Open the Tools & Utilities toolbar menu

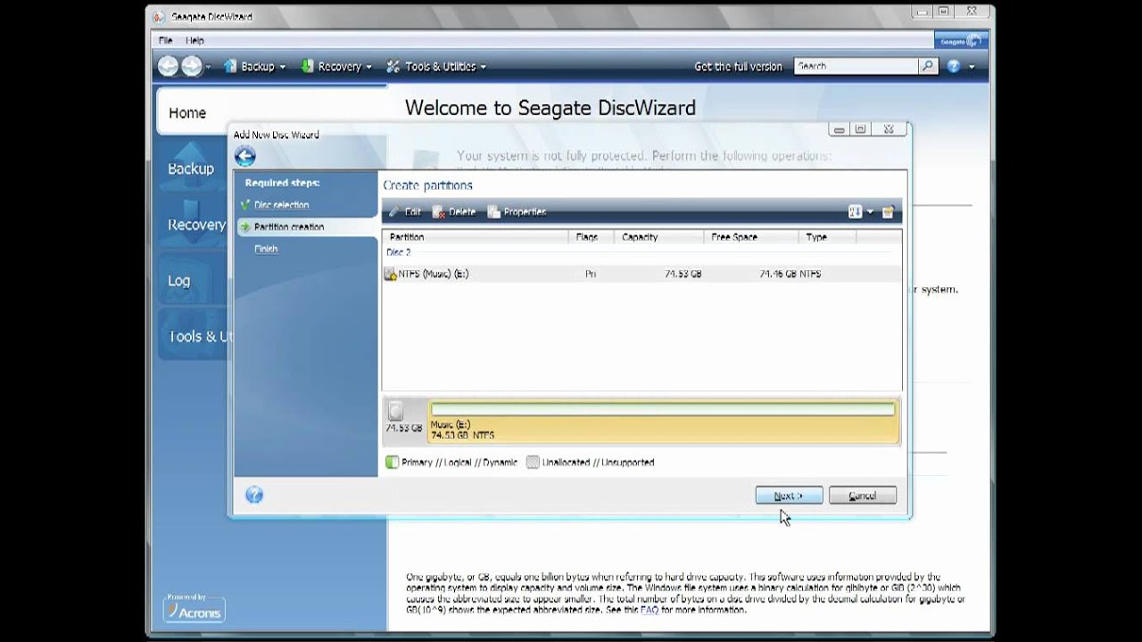[436, 66]
